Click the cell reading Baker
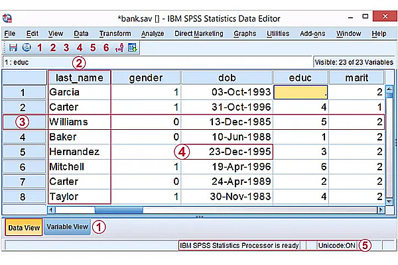The width and height of the screenshot is (398, 265). [x=80, y=137]
